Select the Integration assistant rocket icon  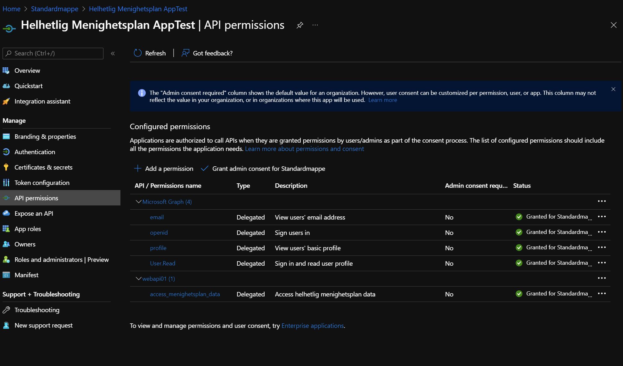6,101
